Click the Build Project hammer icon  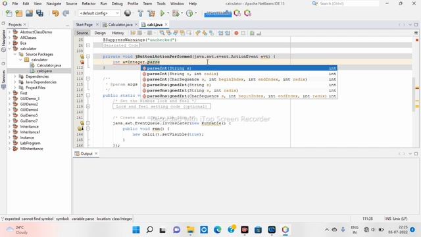click(140, 13)
